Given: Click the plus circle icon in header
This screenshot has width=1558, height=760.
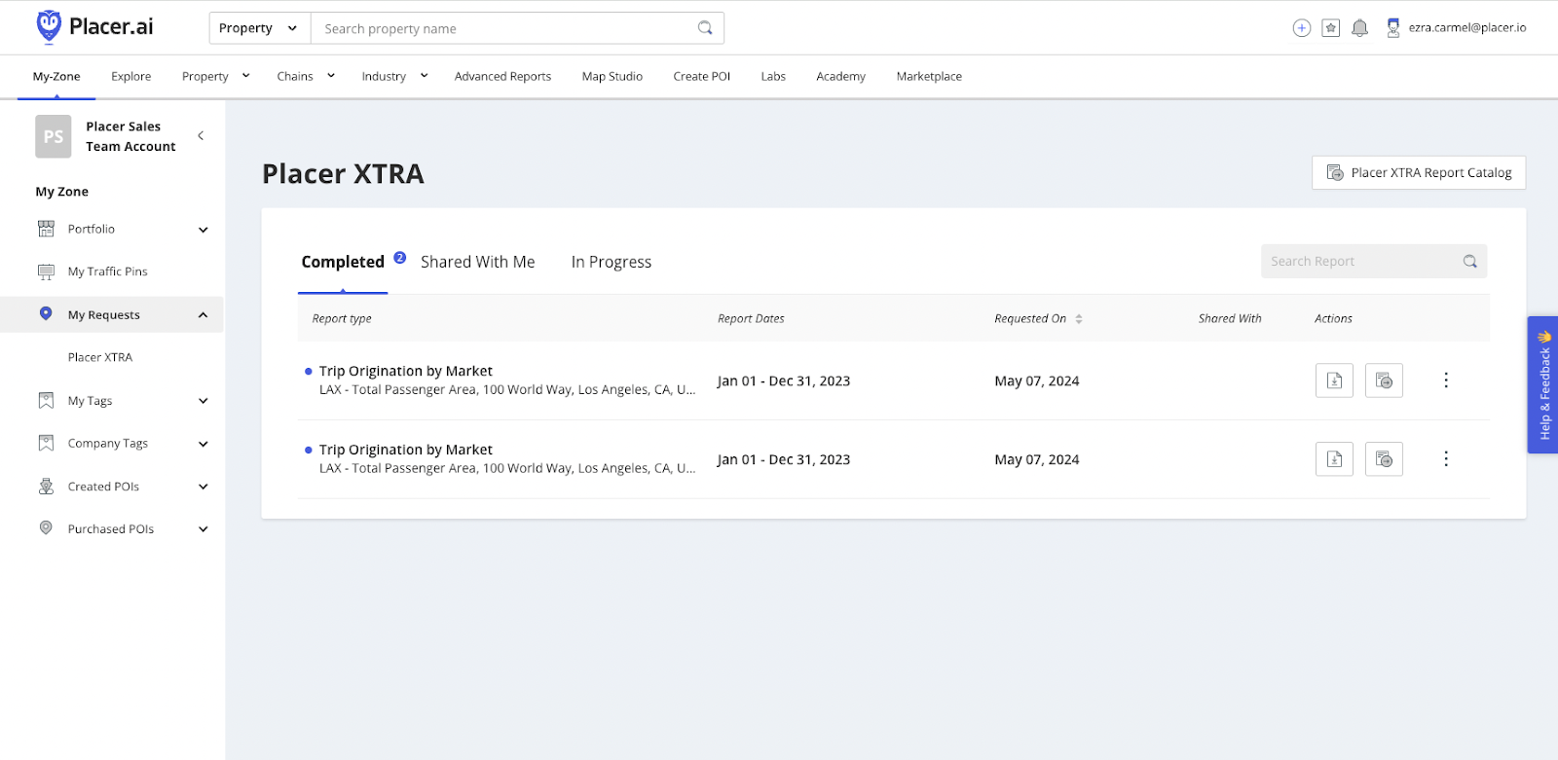Looking at the screenshot, I should pyautogui.click(x=1302, y=28).
